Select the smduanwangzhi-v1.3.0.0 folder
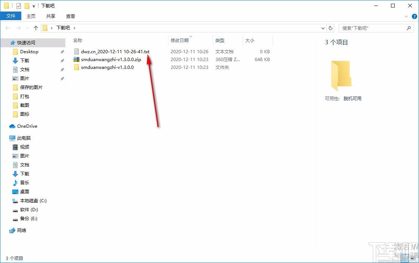Viewport: 419px width, 263px height. coord(108,67)
